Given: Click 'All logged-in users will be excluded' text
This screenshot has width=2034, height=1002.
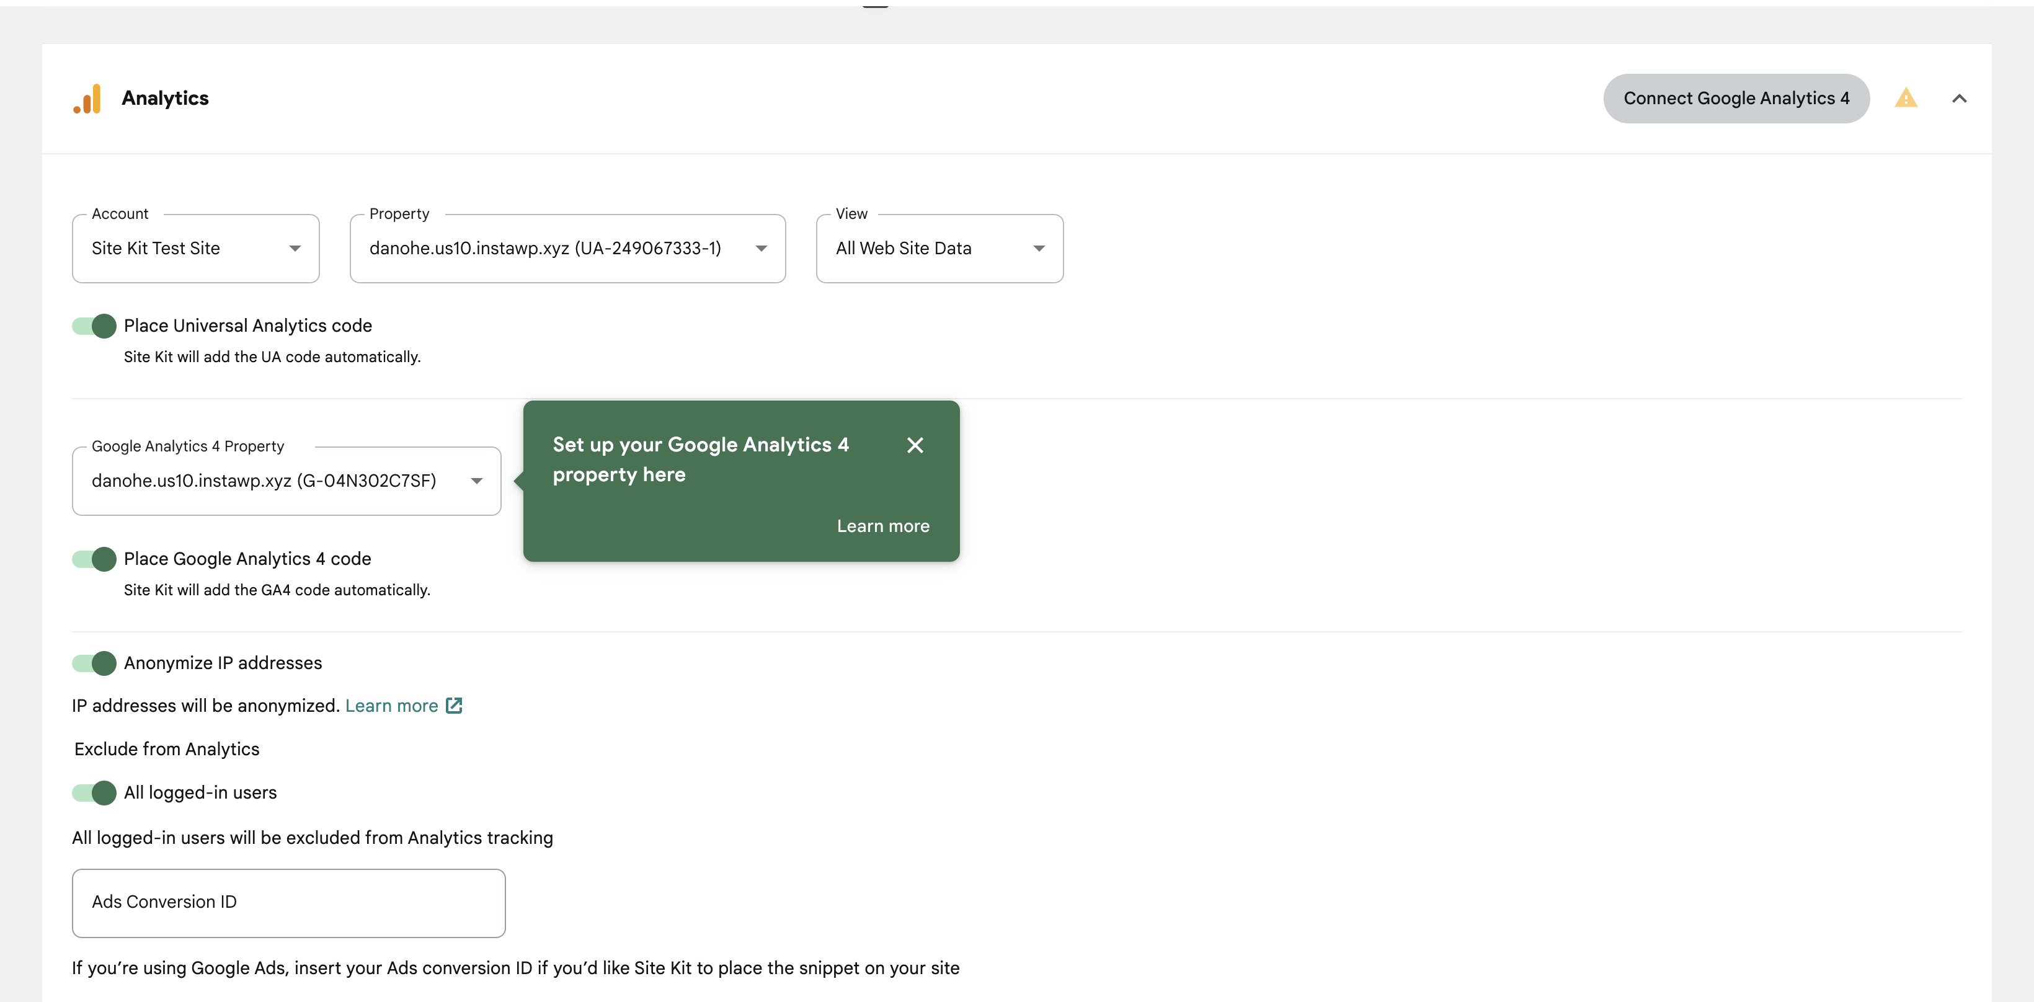Looking at the screenshot, I should [313, 838].
